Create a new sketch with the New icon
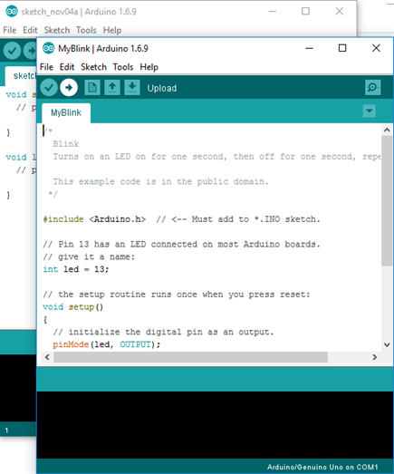Viewport: 394px width, 474px height. pyautogui.click(x=92, y=88)
